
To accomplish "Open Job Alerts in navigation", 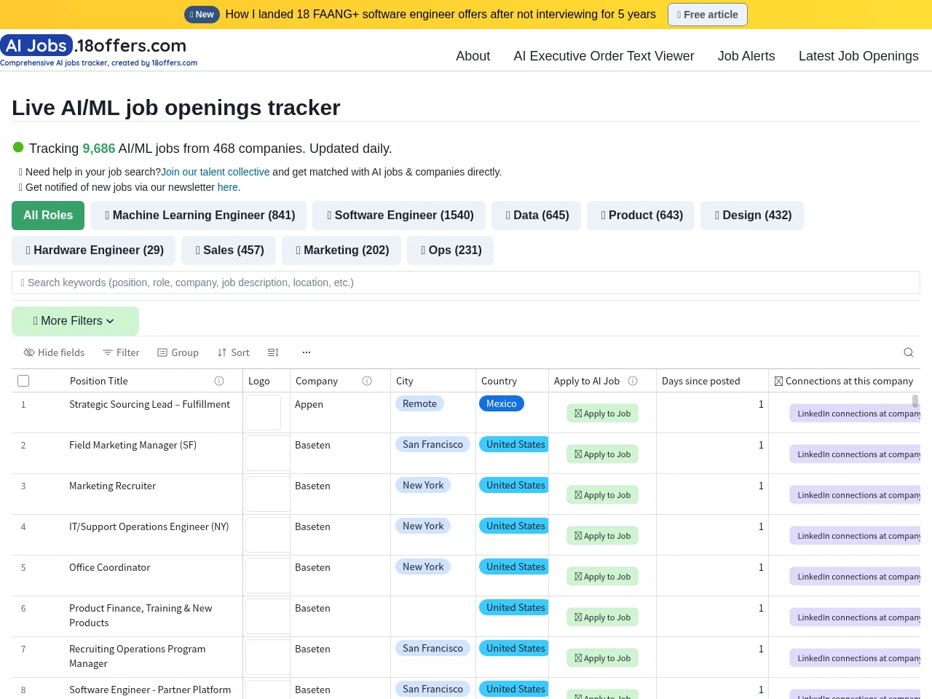I will pyautogui.click(x=746, y=56).
